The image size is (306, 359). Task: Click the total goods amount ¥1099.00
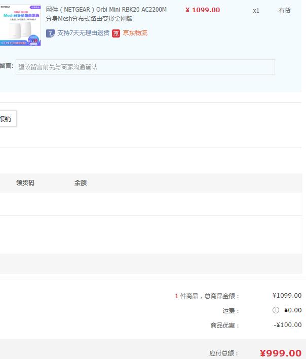tap(287, 296)
